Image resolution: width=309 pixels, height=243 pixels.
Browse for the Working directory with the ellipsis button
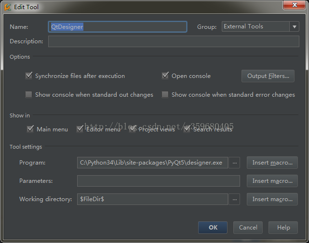[234, 199]
